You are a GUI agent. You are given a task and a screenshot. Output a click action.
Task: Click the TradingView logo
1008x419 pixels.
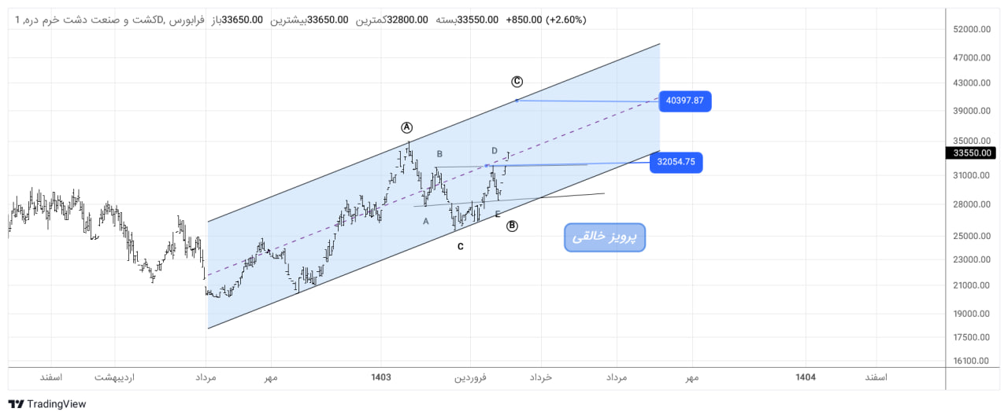47,404
